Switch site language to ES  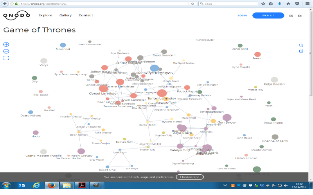pos(291,16)
